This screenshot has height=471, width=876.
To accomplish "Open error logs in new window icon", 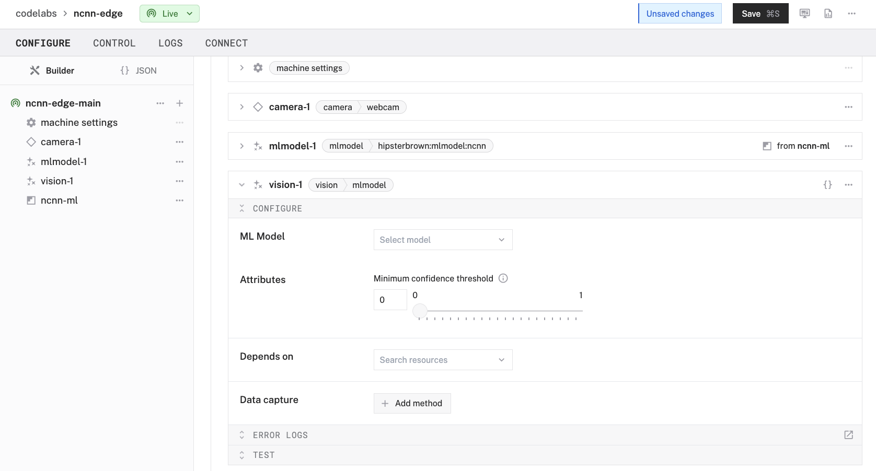I will pos(849,435).
